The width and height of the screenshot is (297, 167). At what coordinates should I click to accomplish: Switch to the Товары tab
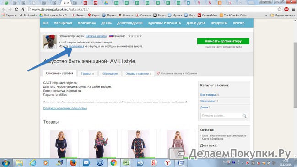(x=87, y=74)
